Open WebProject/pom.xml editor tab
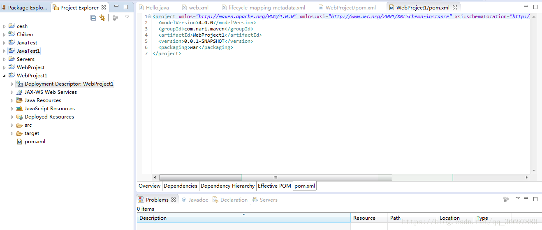The width and height of the screenshot is (542, 230). coord(347,7)
